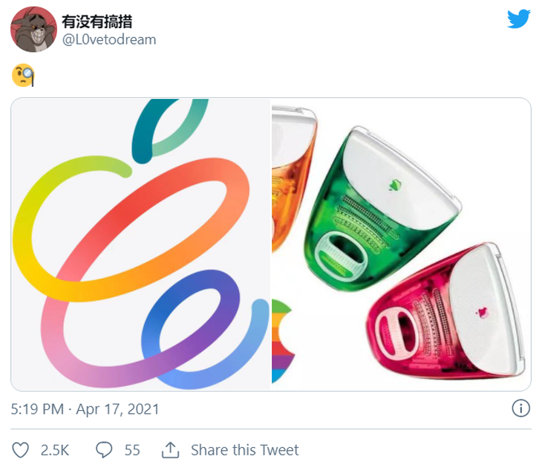Screen dimensions: 542x468
Task: Click the Apple logo on the green iMac
Action: tap(394, 186)
